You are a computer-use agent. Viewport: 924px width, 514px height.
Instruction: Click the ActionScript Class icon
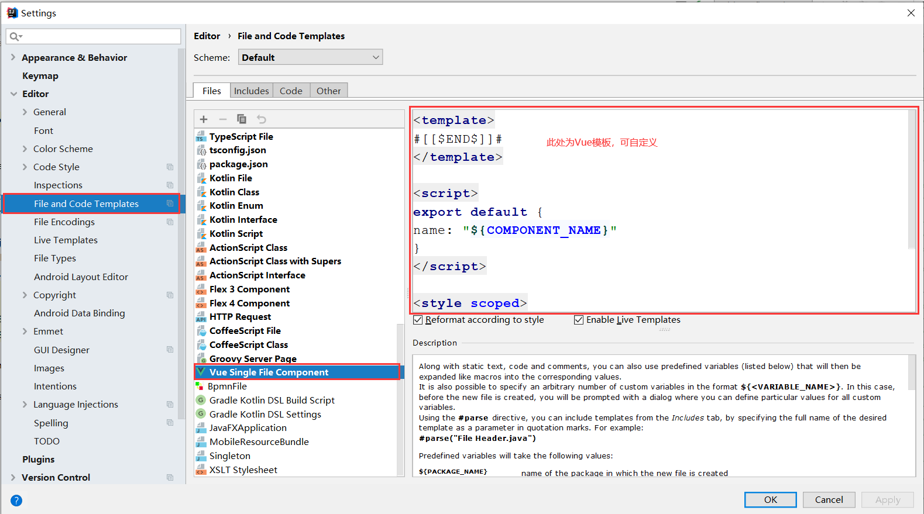pyautogui.click(x=201, y=248)
